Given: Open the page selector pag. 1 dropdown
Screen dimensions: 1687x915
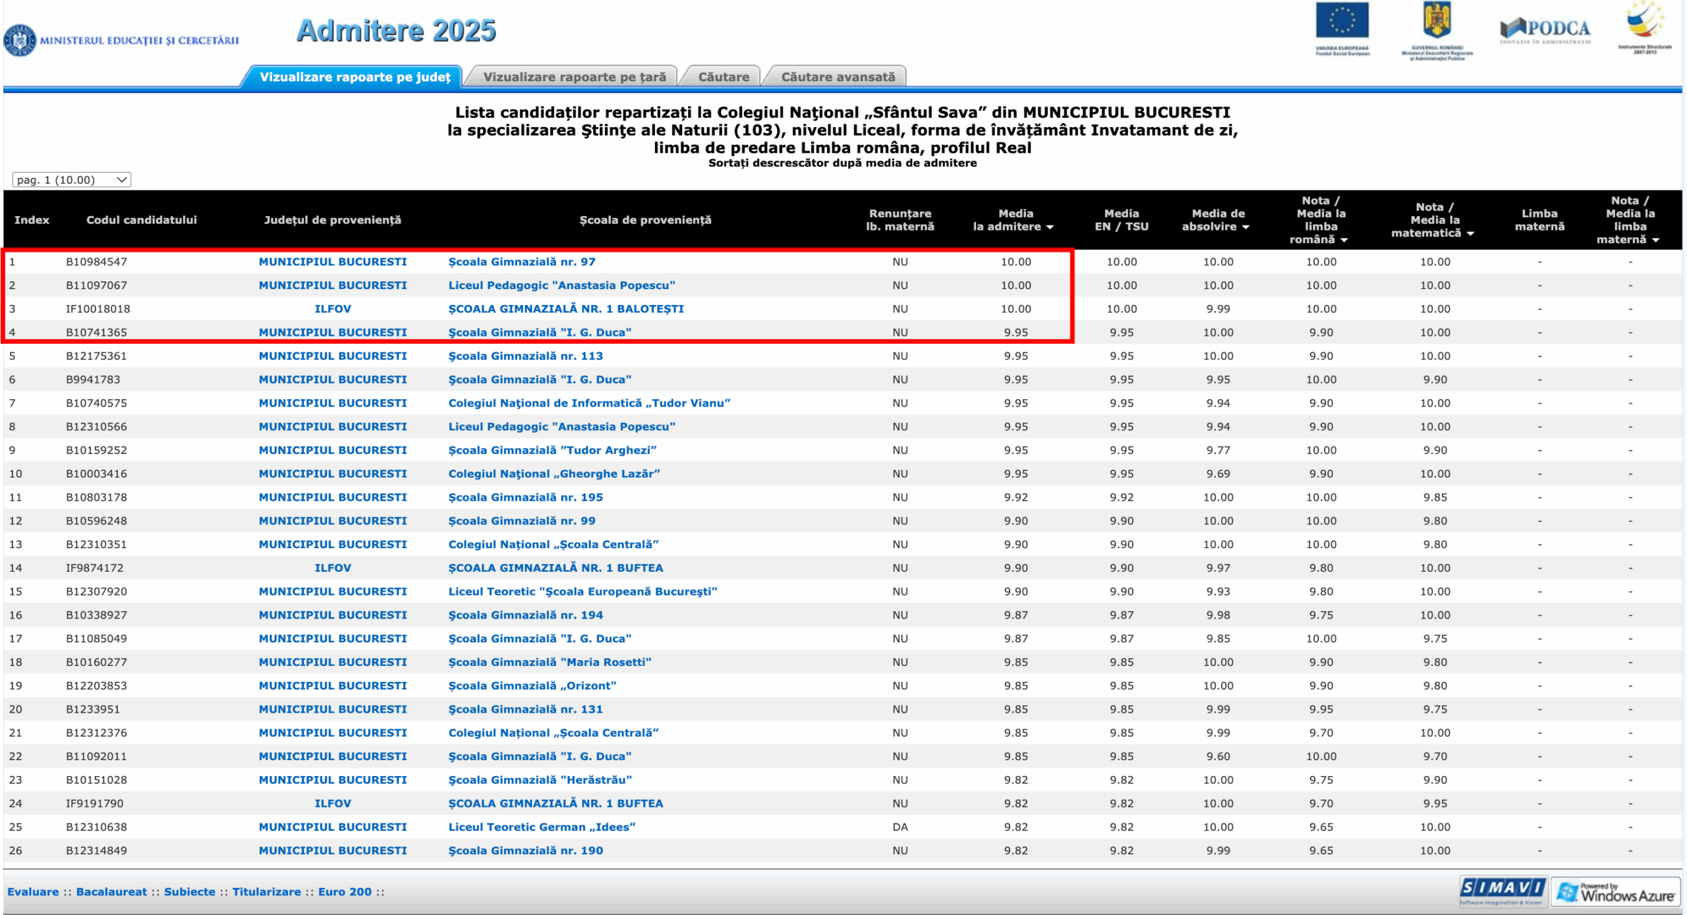Looking at the screenshot, I should point(71,180).
